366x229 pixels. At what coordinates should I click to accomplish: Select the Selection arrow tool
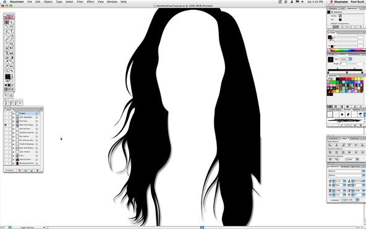[7, 22]
